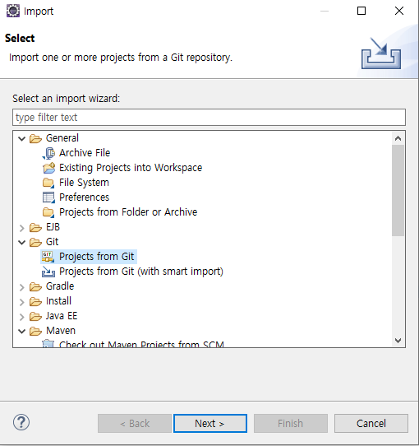
Task: Click the Projects from Git GIT icon
Action: coord(48,257)
